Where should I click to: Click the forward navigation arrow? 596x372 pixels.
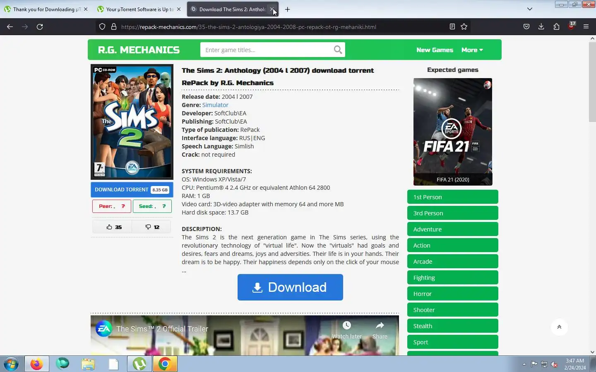pyautogui.click(x=25, y=27)
